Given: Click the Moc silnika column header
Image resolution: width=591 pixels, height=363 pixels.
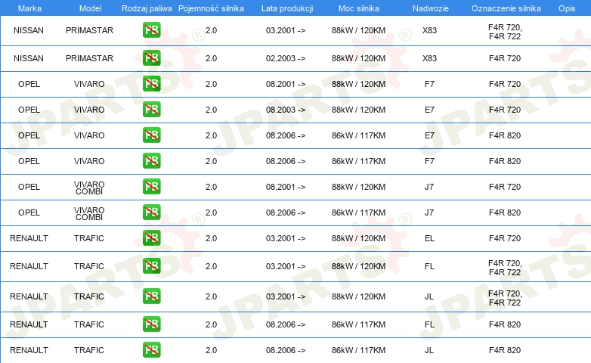Looking at the screenshot, I should pyautogui.click(x=359, y=8).
